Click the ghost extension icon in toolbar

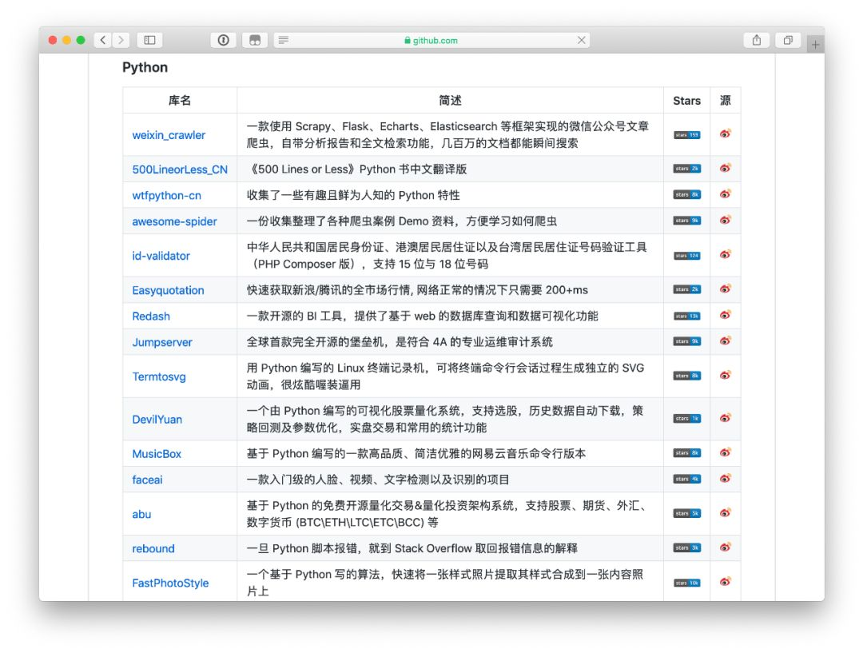point(255,40)
